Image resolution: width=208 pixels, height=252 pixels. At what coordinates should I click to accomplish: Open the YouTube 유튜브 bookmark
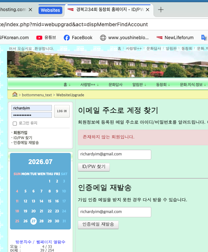tap(46, 38)
